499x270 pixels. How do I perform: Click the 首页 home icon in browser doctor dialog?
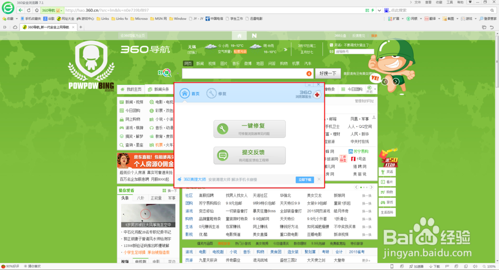click(185, 93)
